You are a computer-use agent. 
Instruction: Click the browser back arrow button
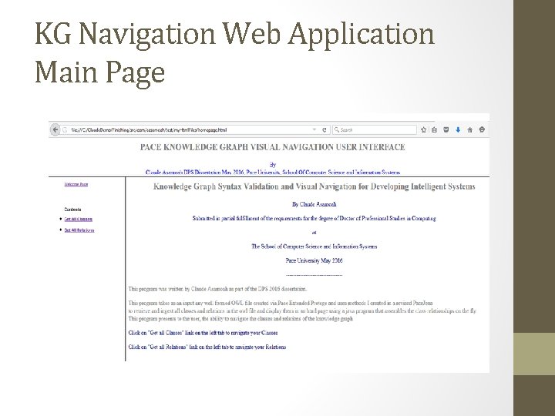pos(55,129)
